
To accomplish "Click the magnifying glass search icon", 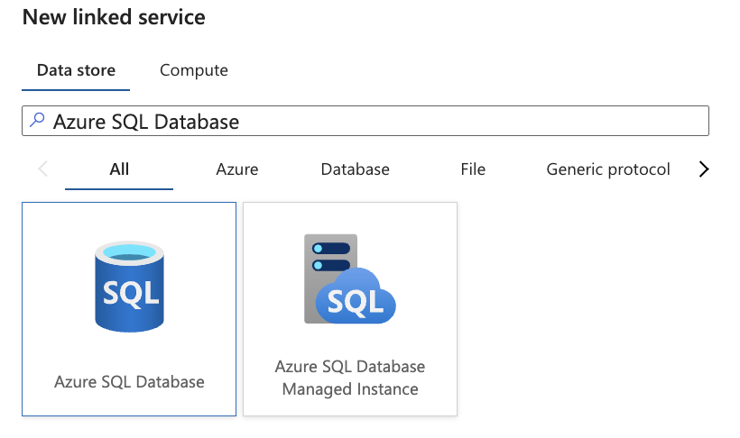I will [x=37, y=121].
